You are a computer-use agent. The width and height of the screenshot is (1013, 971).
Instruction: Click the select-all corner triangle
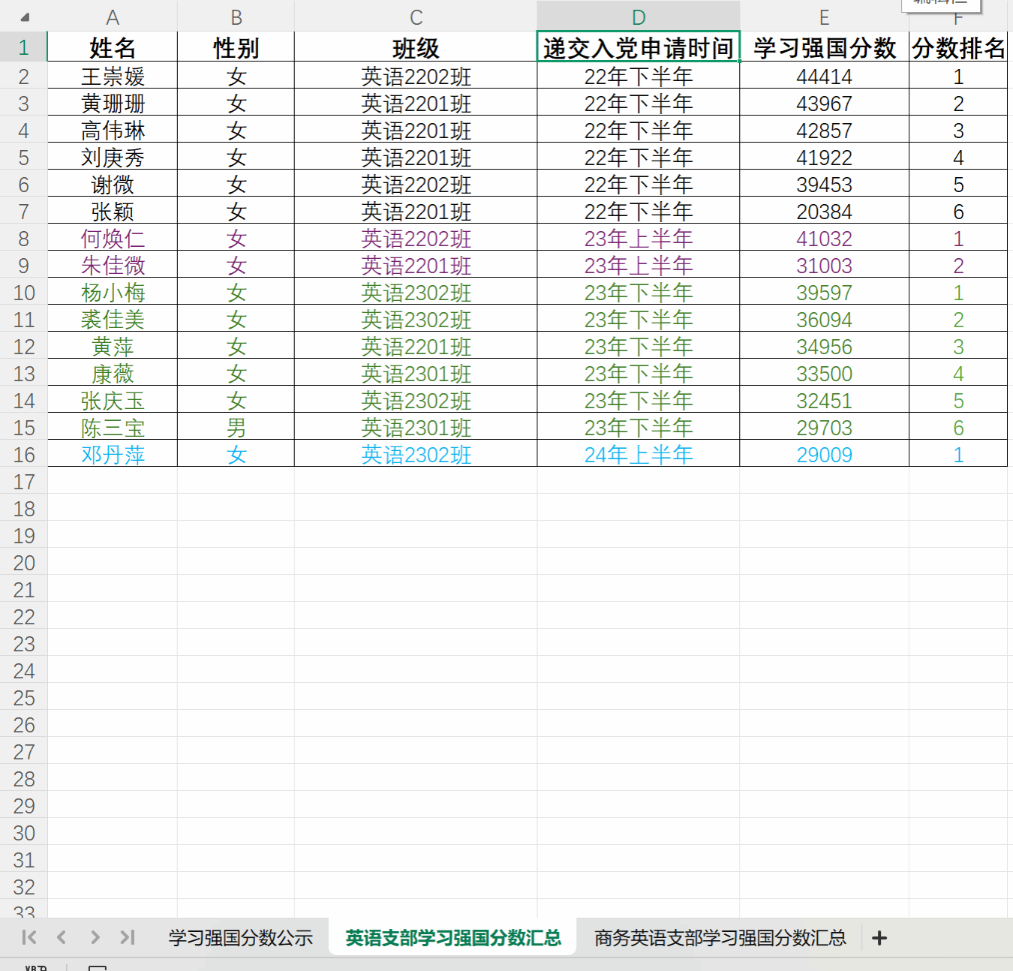pyautogui.click(x=24, y=17)
